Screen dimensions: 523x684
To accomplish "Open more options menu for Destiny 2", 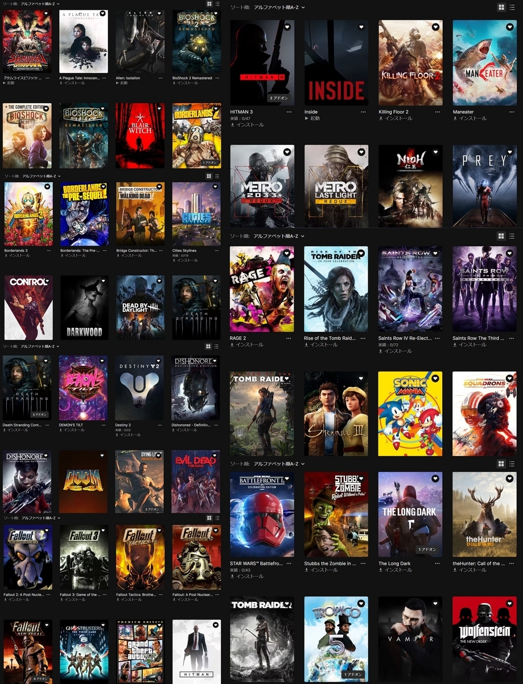I will 161,425.
